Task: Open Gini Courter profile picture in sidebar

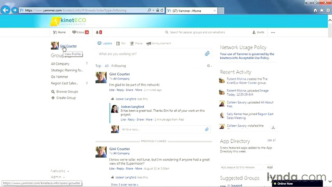Action: click(x=55, y=46)
